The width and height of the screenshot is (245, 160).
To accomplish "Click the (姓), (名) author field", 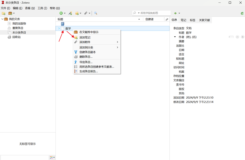I will coord(191,37).
